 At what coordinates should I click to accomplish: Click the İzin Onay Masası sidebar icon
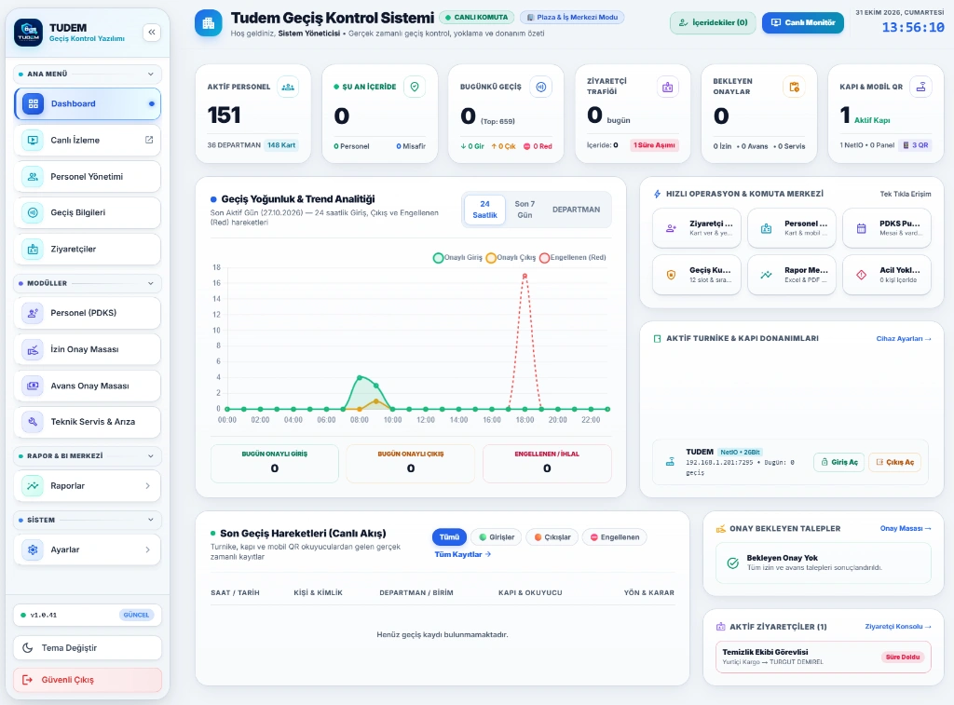[33, 349]
